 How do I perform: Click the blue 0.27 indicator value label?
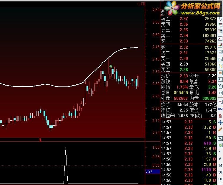click(153, 171)
